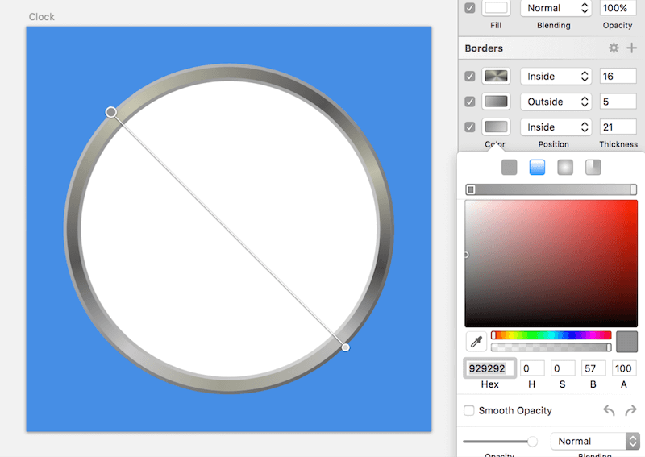
Task: Open the white Fill color swatch
Action: pyautogui.click(x=496, y=8)
